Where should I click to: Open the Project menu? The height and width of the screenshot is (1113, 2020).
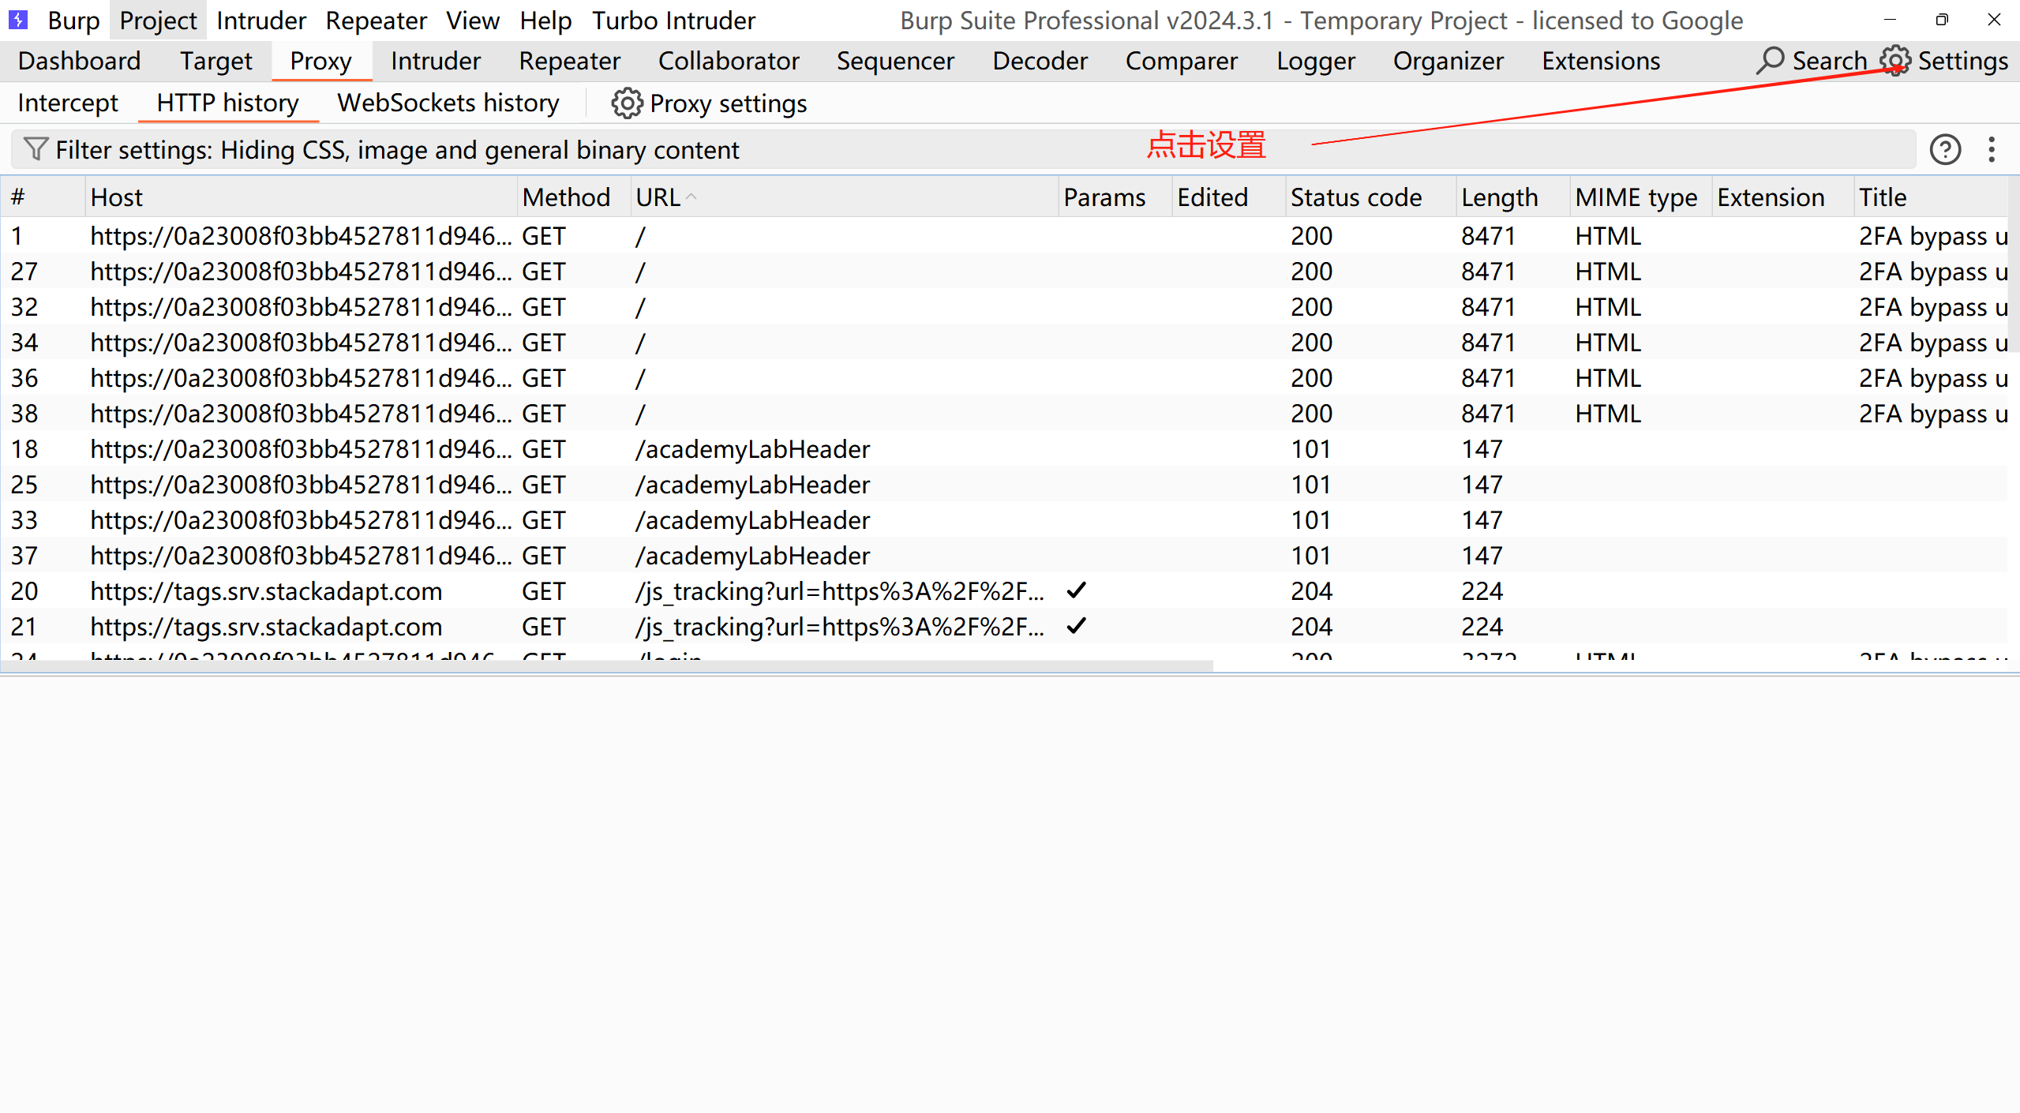[158, 21]
